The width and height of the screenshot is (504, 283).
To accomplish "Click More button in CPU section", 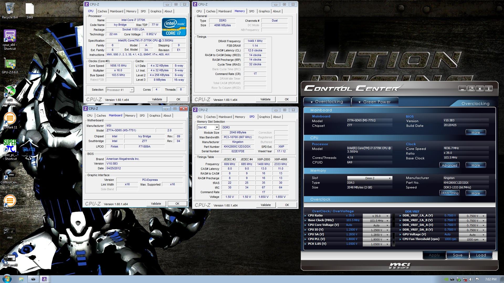I will pos(476,165).
